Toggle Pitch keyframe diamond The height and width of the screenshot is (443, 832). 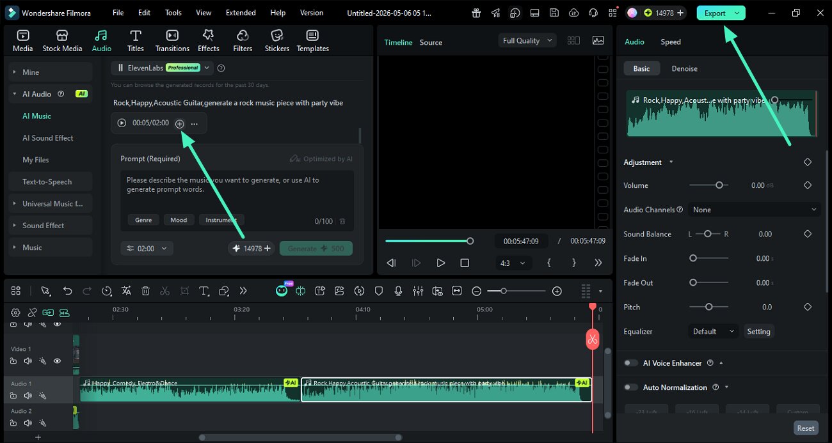click(x=808, y=307)
